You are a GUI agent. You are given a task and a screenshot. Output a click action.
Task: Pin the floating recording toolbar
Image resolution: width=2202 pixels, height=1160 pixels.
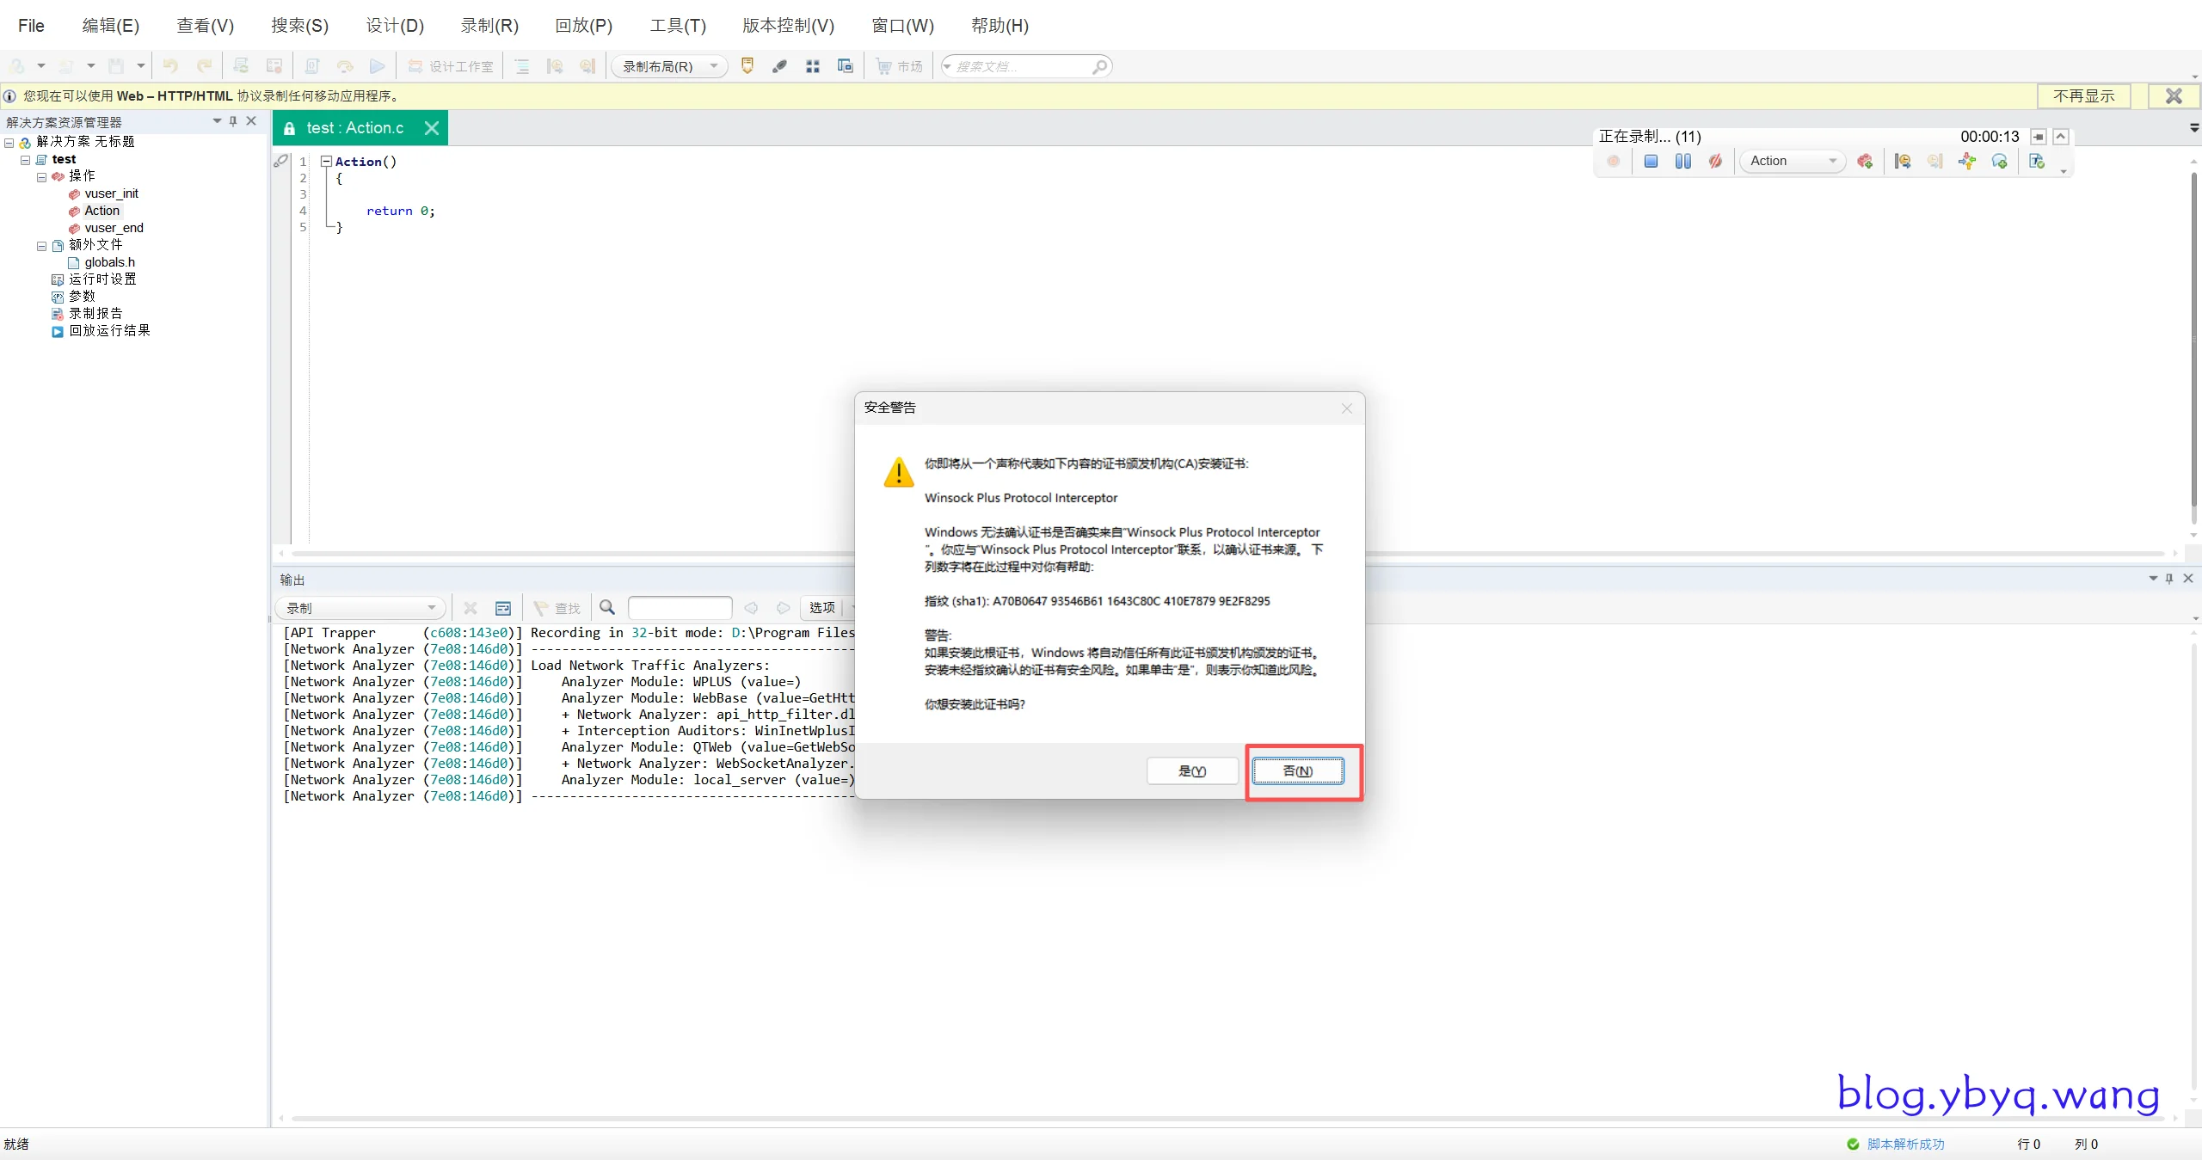(x=2038, y=137)
